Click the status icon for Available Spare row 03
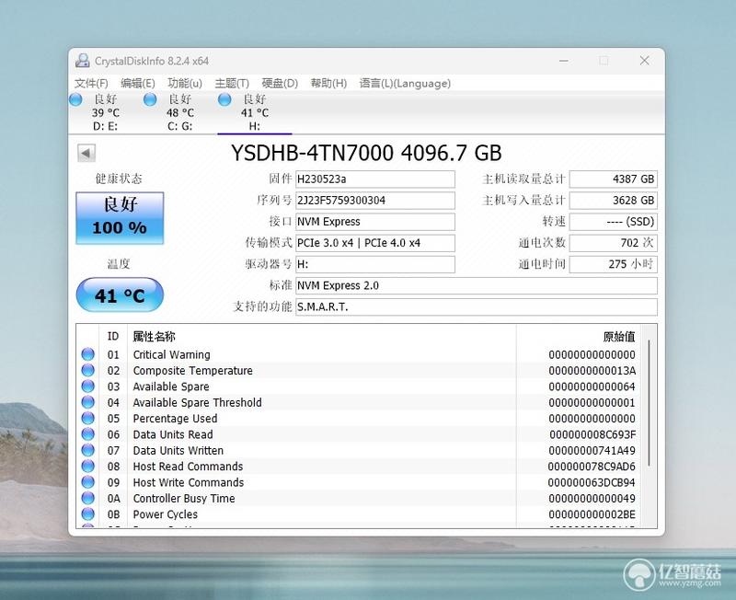736x600 pixels. point(87,386)
